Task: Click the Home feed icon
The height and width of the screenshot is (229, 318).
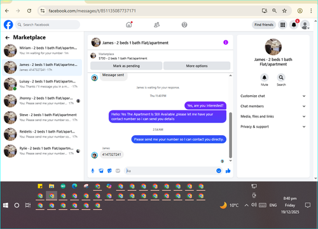Action: (x=129, y=25)
